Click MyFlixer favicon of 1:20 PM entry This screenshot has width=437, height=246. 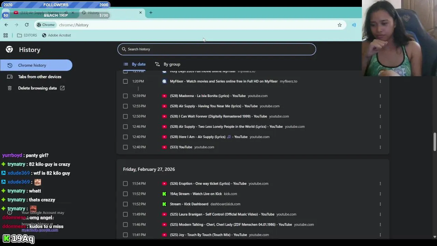pyautogui.click(x=164, y=81)
